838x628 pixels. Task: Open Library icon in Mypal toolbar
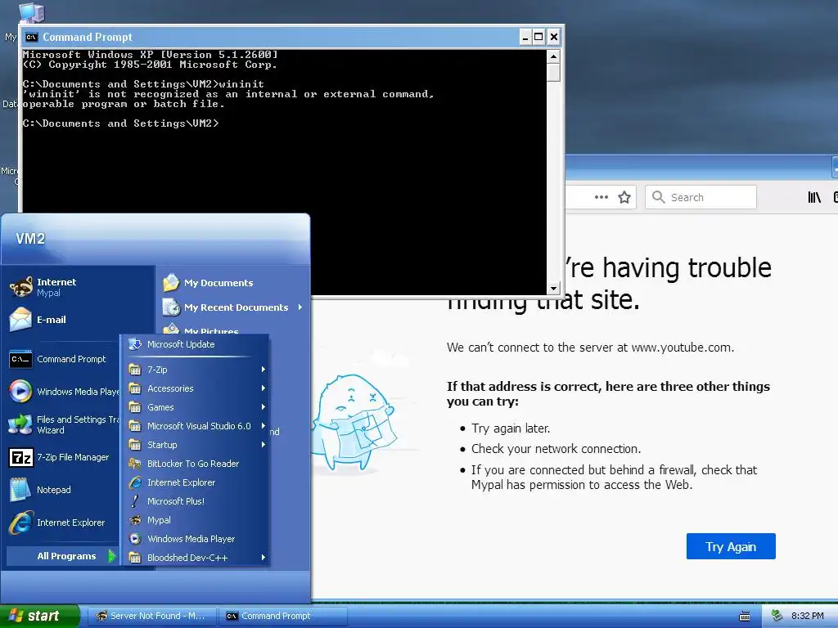[814, 197]
